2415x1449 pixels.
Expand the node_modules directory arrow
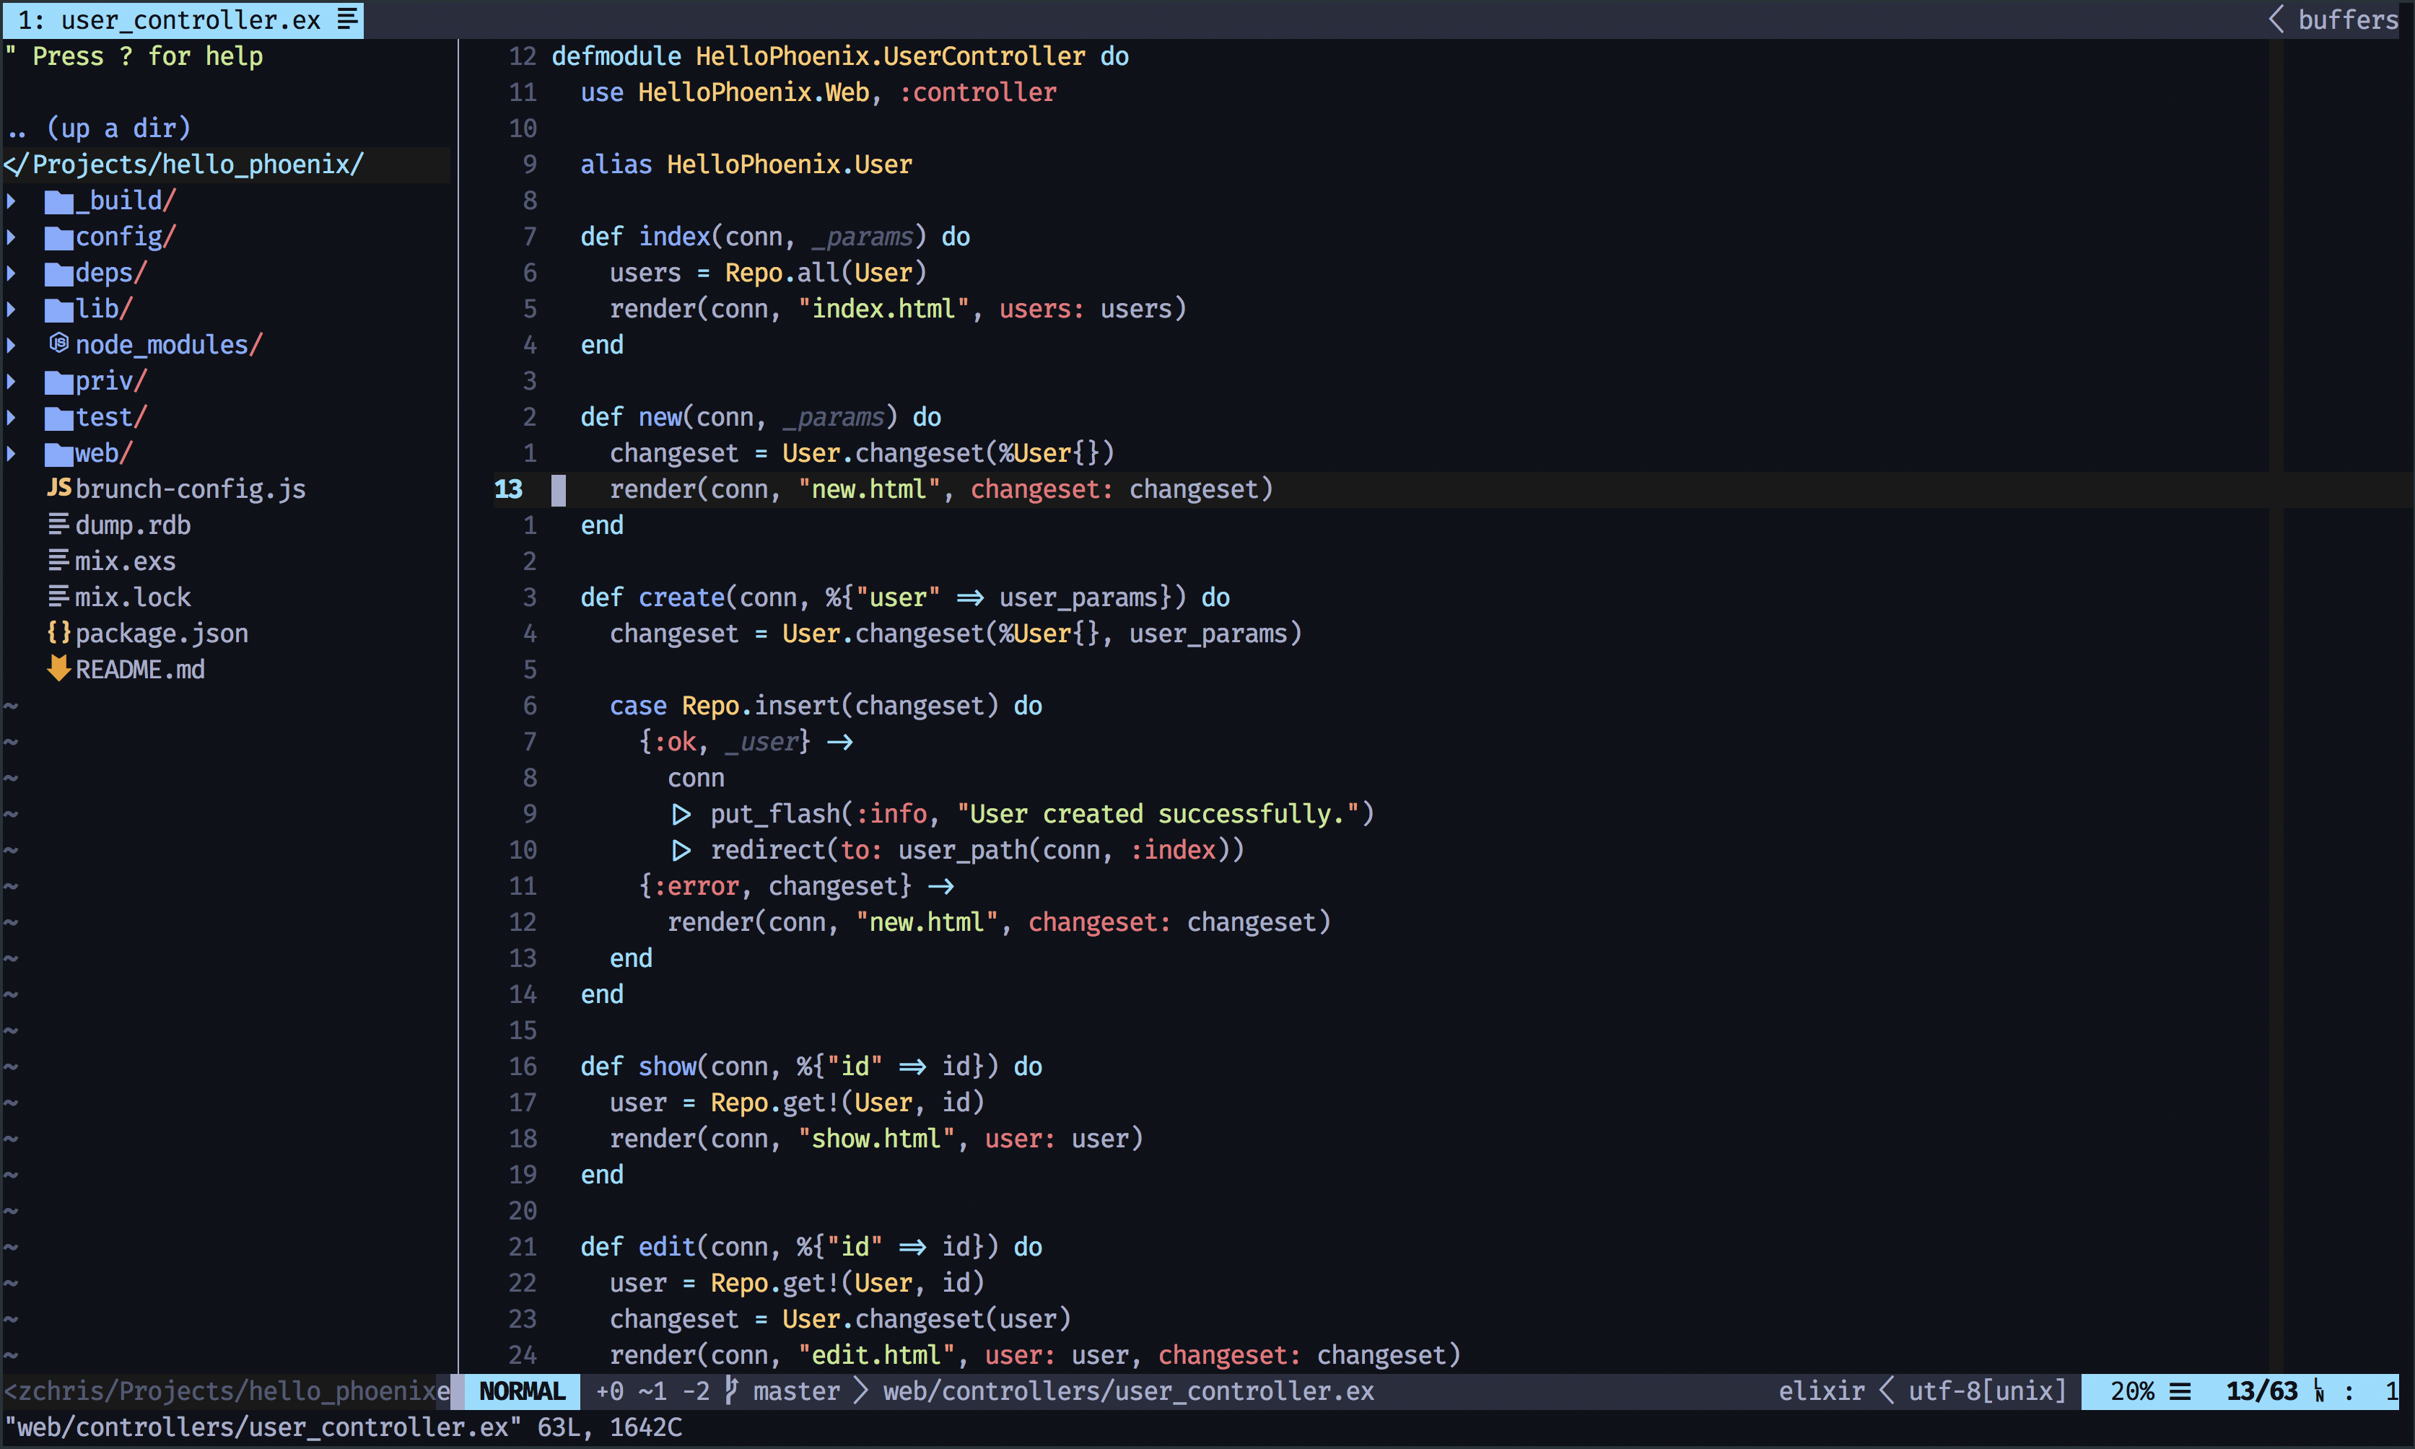click(12, 346)
